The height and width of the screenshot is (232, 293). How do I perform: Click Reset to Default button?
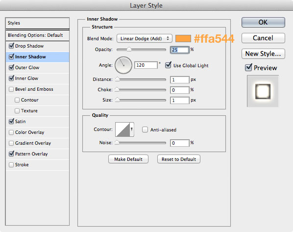pyautogui.click(x=179, y=159)
